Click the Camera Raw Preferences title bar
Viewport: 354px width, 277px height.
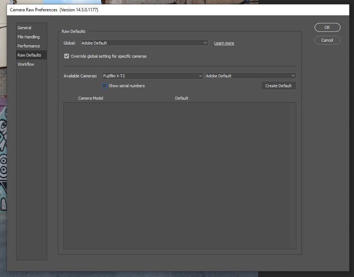[54, 9]
